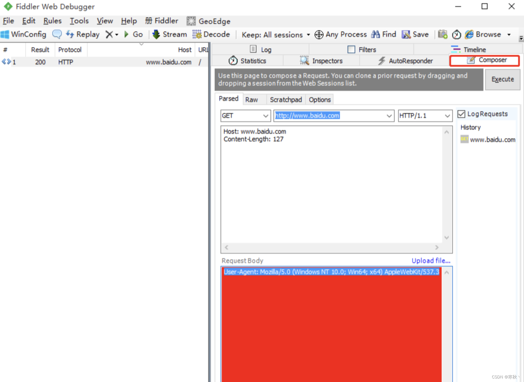Expand the URL address dropdown arrow

389,116
